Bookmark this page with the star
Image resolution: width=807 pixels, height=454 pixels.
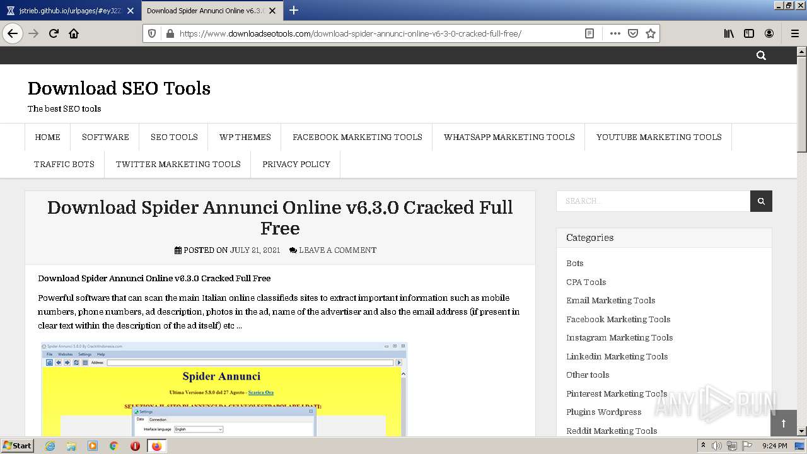[651, 33]
